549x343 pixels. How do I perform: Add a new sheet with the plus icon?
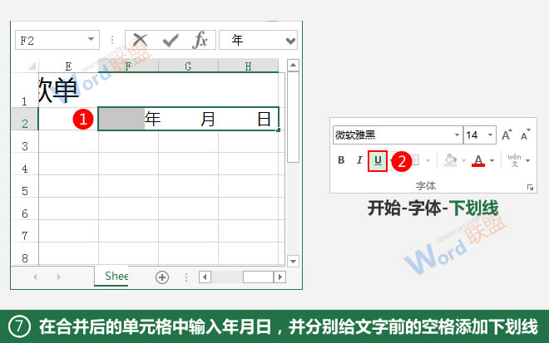[161, 277]
